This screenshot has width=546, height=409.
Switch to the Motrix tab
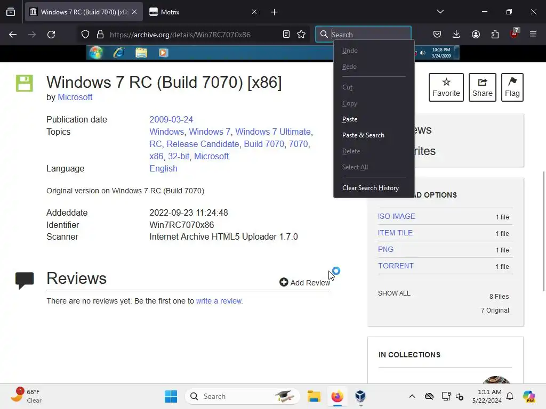203,12
